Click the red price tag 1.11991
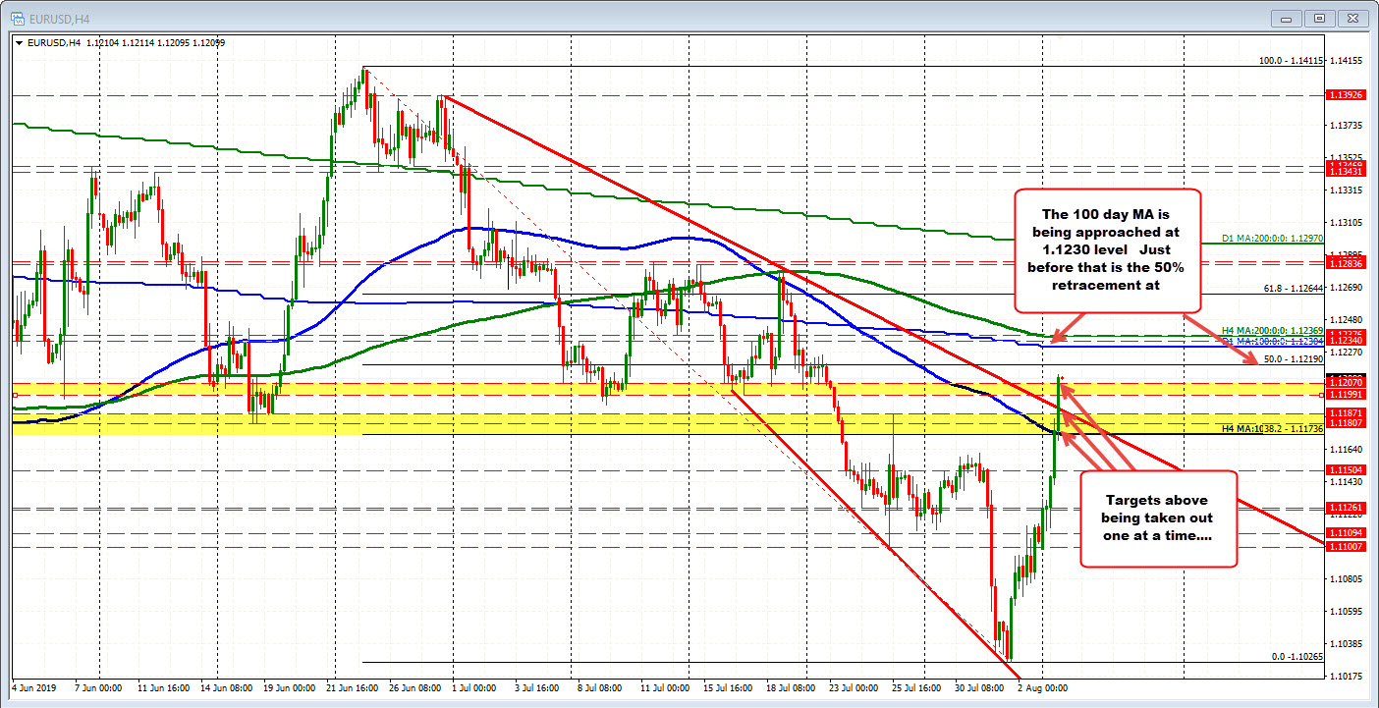Screen dimensions: 1379x708 pos(1345,394)
